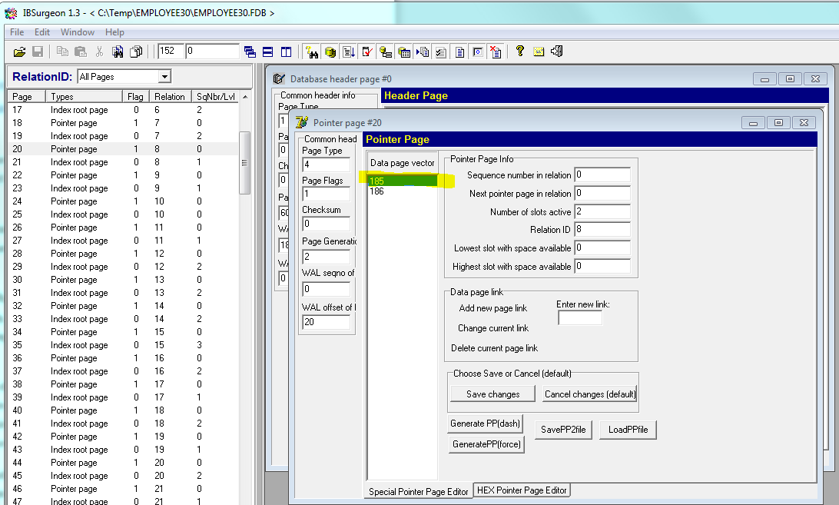
Task: Click the Relation ID field showing 8
Action: (x=602, y=230)
